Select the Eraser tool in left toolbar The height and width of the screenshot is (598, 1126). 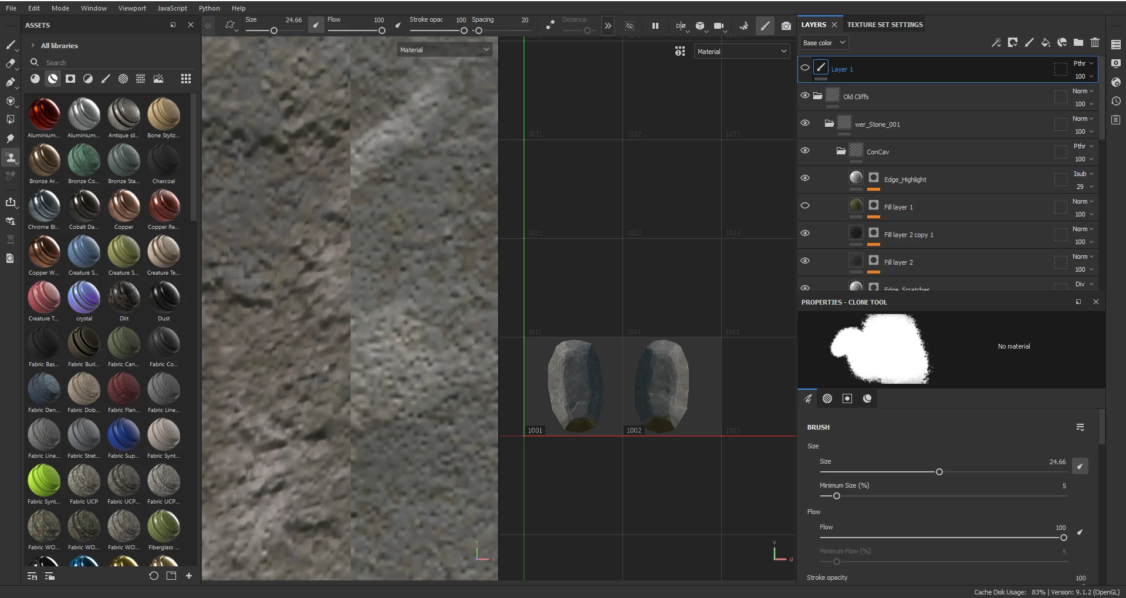(10, 63)
